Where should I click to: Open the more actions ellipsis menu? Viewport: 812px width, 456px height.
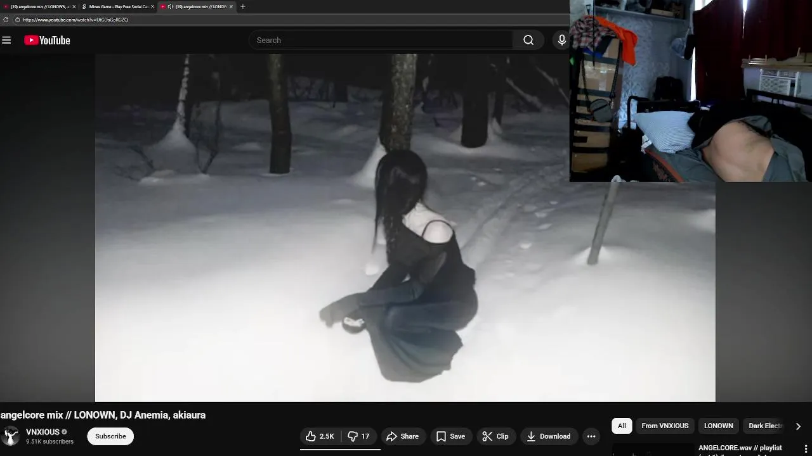(x=591, y=436)
